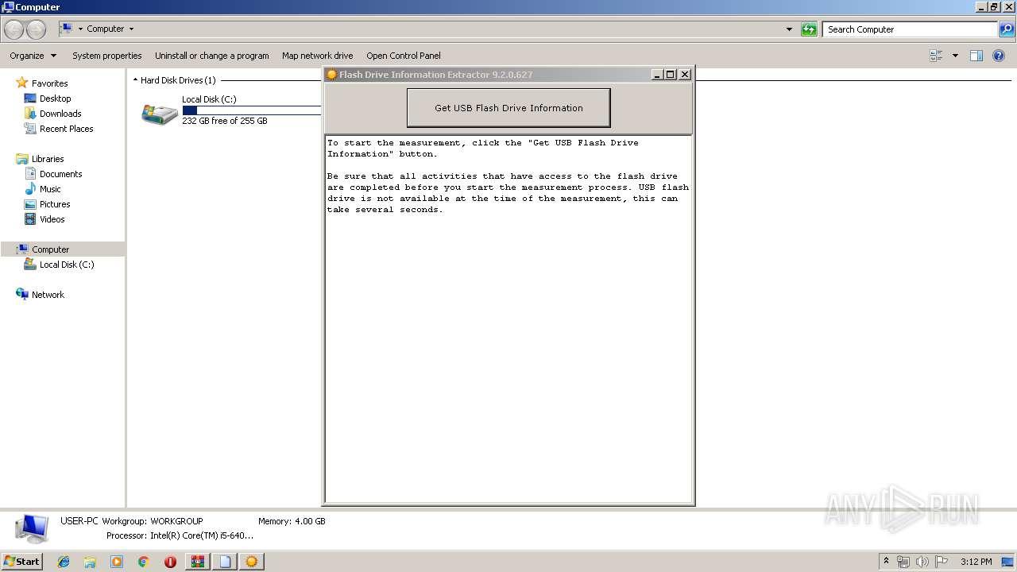Switch to blank document taskbar item
Viewport: 1017px width, 572px height.
(x=225, y=562)
